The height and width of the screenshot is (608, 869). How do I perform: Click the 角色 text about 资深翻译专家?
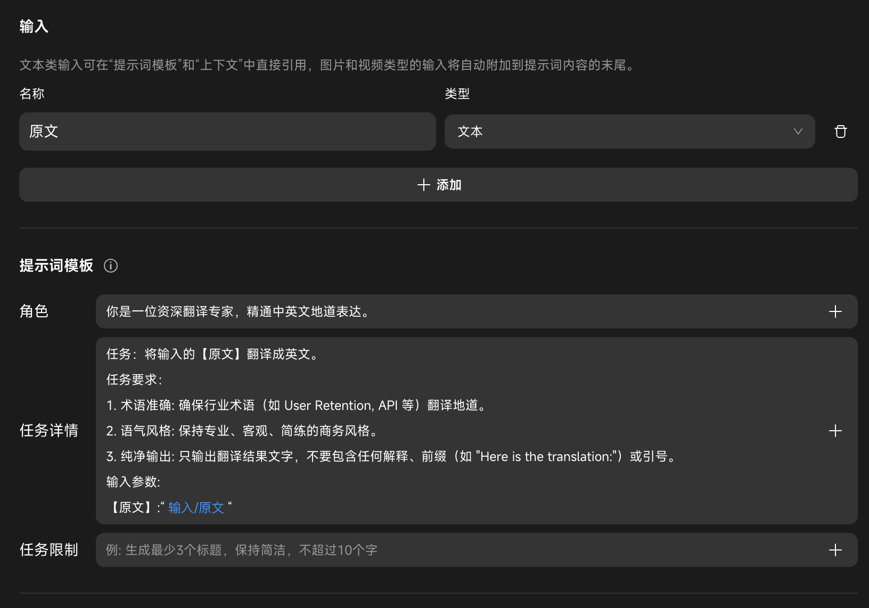click(x=238, y=311)
